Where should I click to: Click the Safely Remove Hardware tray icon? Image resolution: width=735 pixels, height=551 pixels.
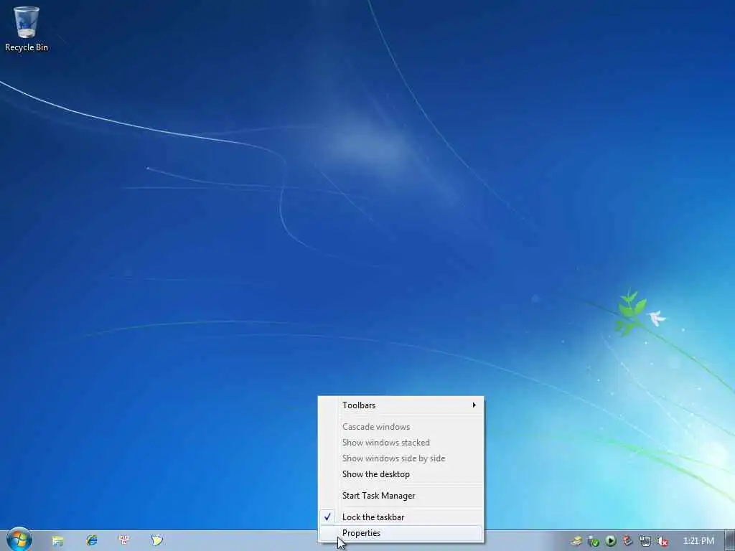594,541
